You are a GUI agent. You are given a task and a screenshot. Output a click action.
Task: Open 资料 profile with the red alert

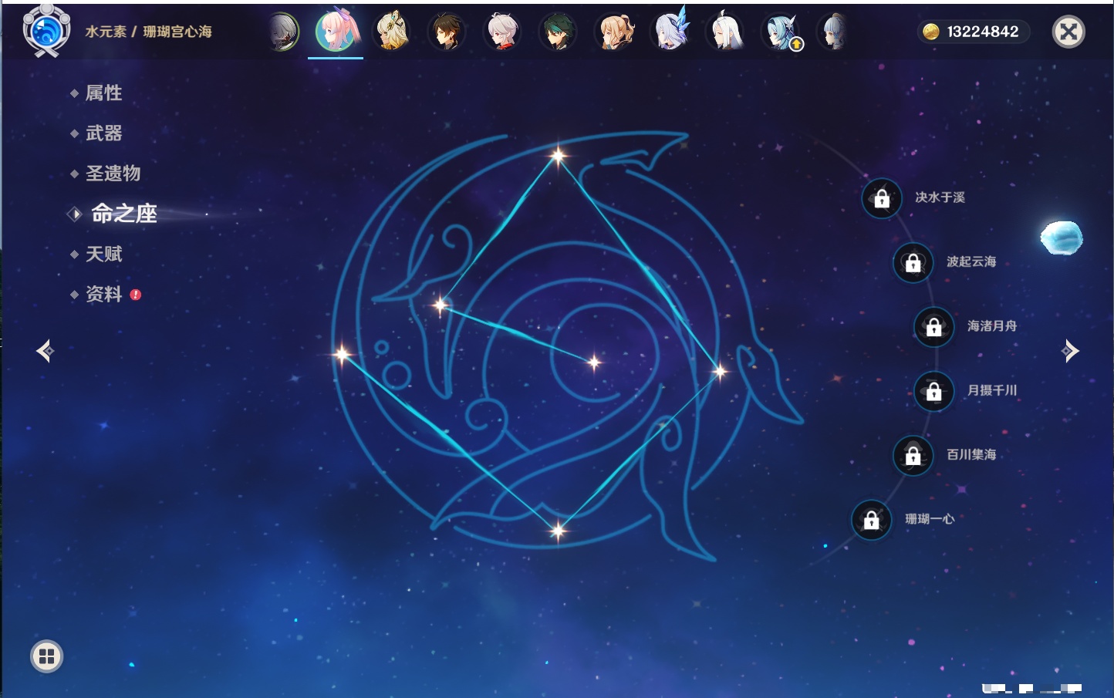click(103, 295)
